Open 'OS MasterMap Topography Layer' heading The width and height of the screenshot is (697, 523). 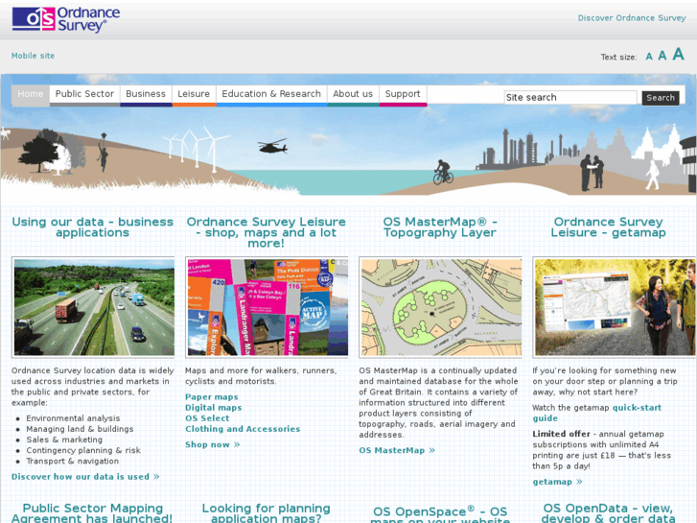point(440,227)
